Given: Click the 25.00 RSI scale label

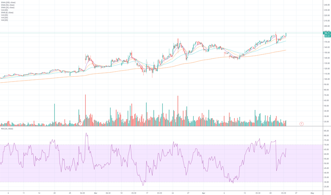Looking at the screenshot, I should point(327,186).
